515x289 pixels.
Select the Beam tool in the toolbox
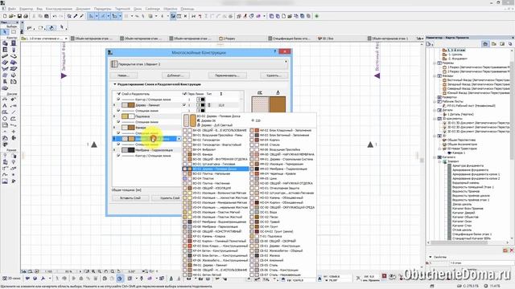pyautogui.click(x=5, y=56)
